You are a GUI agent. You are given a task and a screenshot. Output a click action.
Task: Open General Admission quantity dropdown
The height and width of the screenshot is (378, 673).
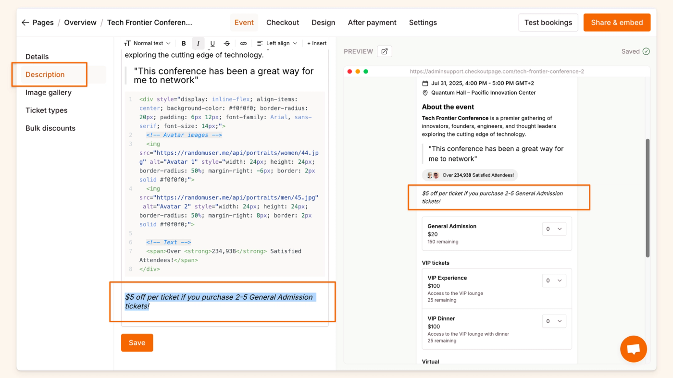click(554, 229)
